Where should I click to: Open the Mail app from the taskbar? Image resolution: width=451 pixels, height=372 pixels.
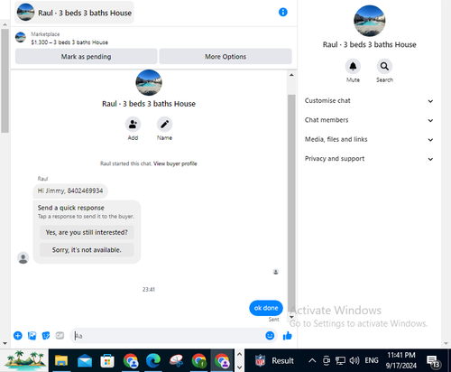tap(85, 360)
